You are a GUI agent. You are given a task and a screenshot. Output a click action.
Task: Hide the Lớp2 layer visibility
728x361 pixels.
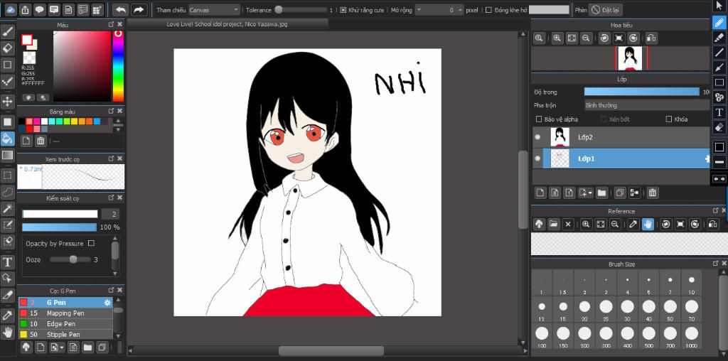point(537,137)
